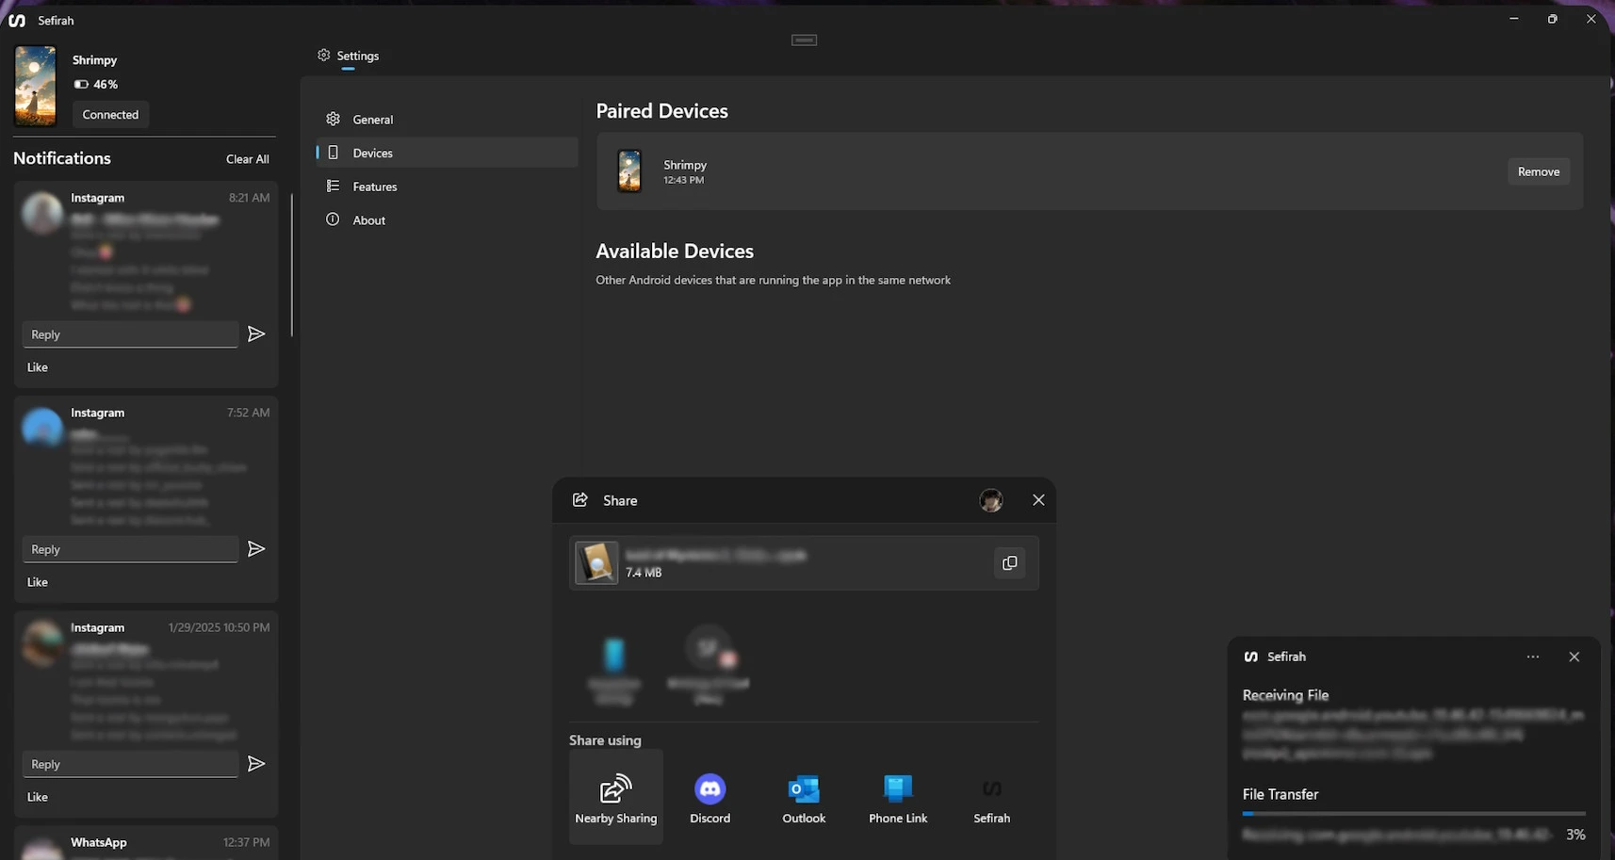Click the General gear icon in sidebar
Viewport: 1615px width, 860px height.
(333, 120)
